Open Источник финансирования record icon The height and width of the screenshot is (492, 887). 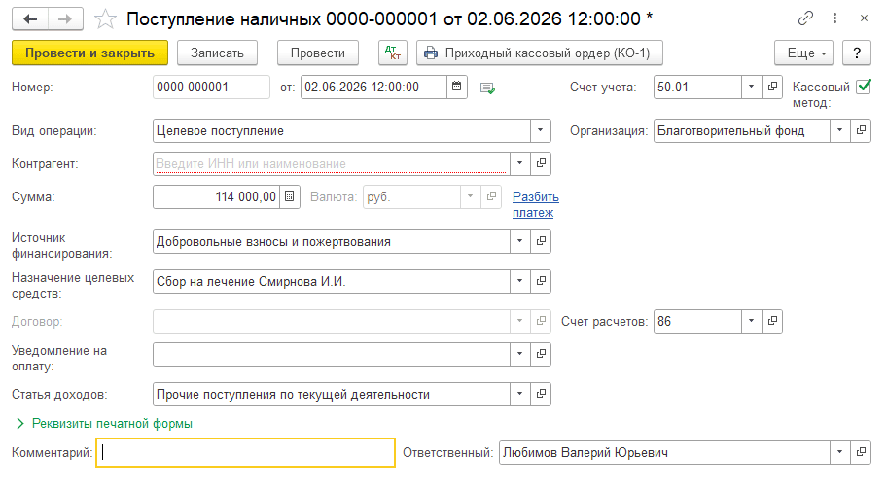point(541,241)
